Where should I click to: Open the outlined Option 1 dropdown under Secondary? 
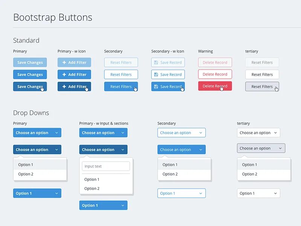point(181,193)
